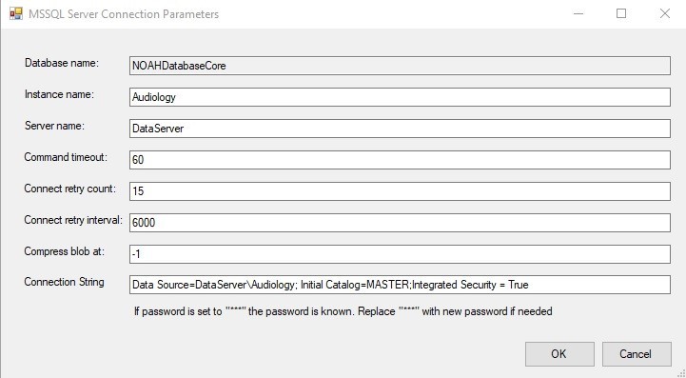
Task: Select the Compress blob at field
Action: (x=400, y=254)
